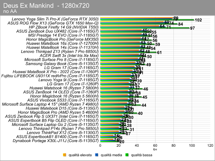Click the 84 fps value for ASUS ROG Flow
Screen dimensions: 215x161
click(x=181, y=24)
